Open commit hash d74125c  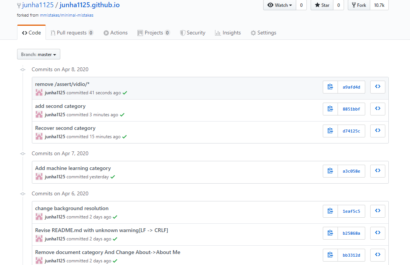point(352,131)
